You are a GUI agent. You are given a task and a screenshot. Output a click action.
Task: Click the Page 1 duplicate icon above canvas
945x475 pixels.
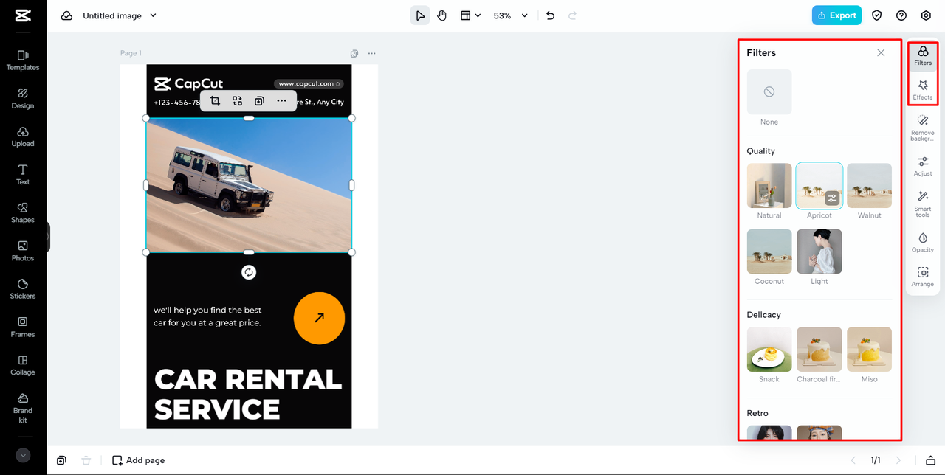coord(354,53)
